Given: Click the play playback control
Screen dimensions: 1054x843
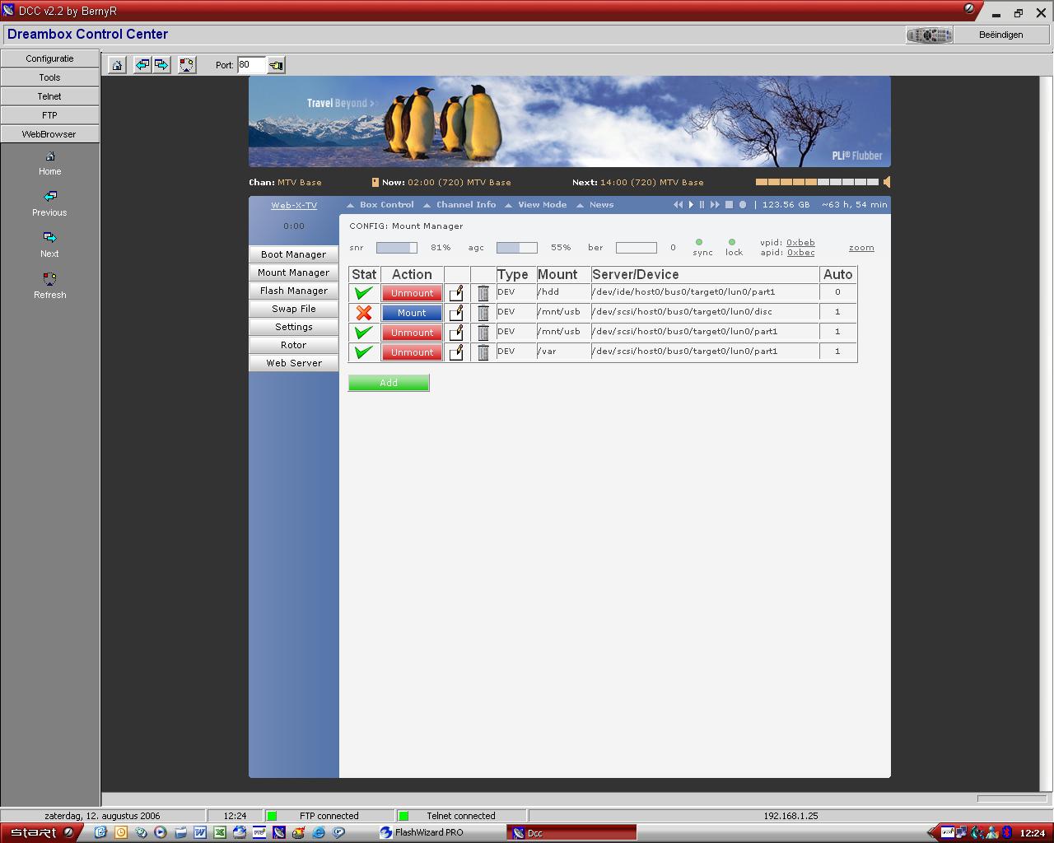Looking at the screenshot, I should coord(691,205).
